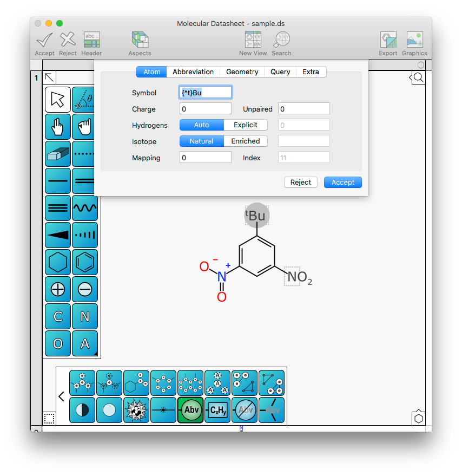Set Isotope to Enriched
This screenshot has height=475, width=462.
246,141
